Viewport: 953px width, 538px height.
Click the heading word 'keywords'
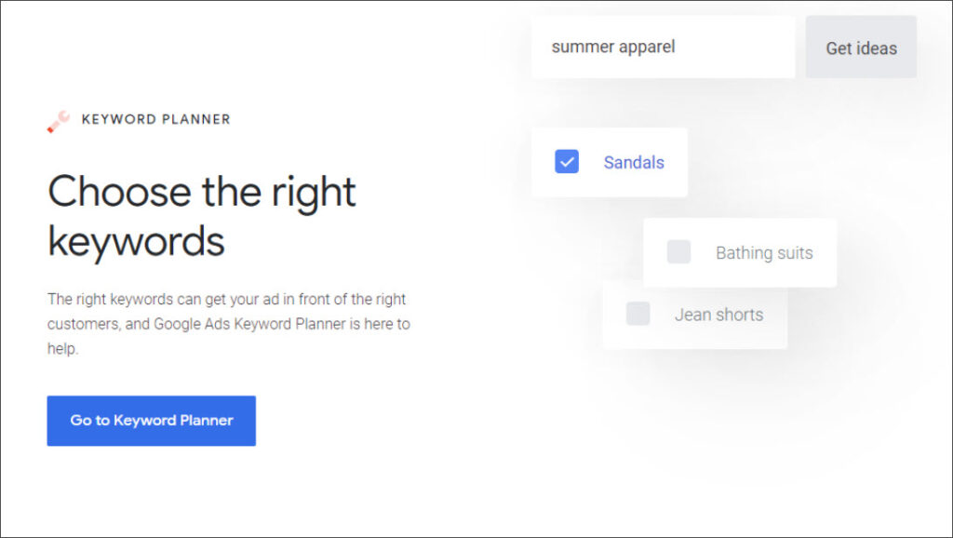click(136, 241)
